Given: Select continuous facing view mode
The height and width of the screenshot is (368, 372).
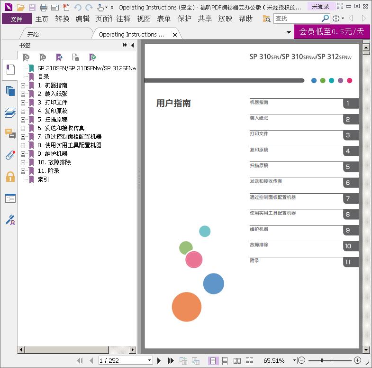Looking at the screenshot, I should (x=249, y=360).
